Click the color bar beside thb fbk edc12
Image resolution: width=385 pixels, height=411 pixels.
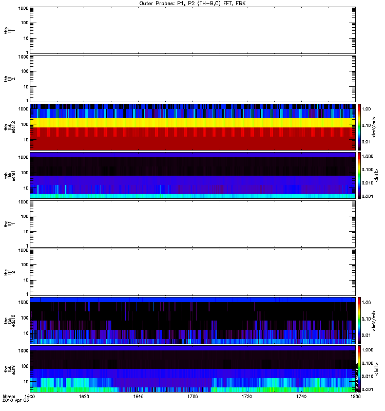click(359, 127)
